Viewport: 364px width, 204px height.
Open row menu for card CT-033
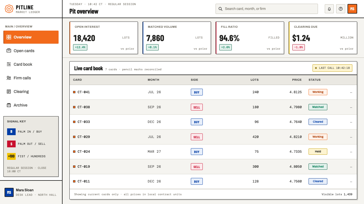(x=351, y=122)
